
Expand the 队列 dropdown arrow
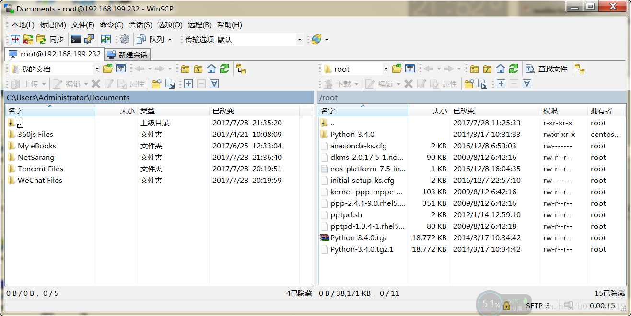pos(170,39)
